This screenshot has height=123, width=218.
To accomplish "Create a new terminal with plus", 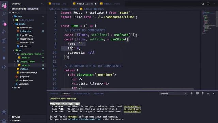I will point(191,93).
